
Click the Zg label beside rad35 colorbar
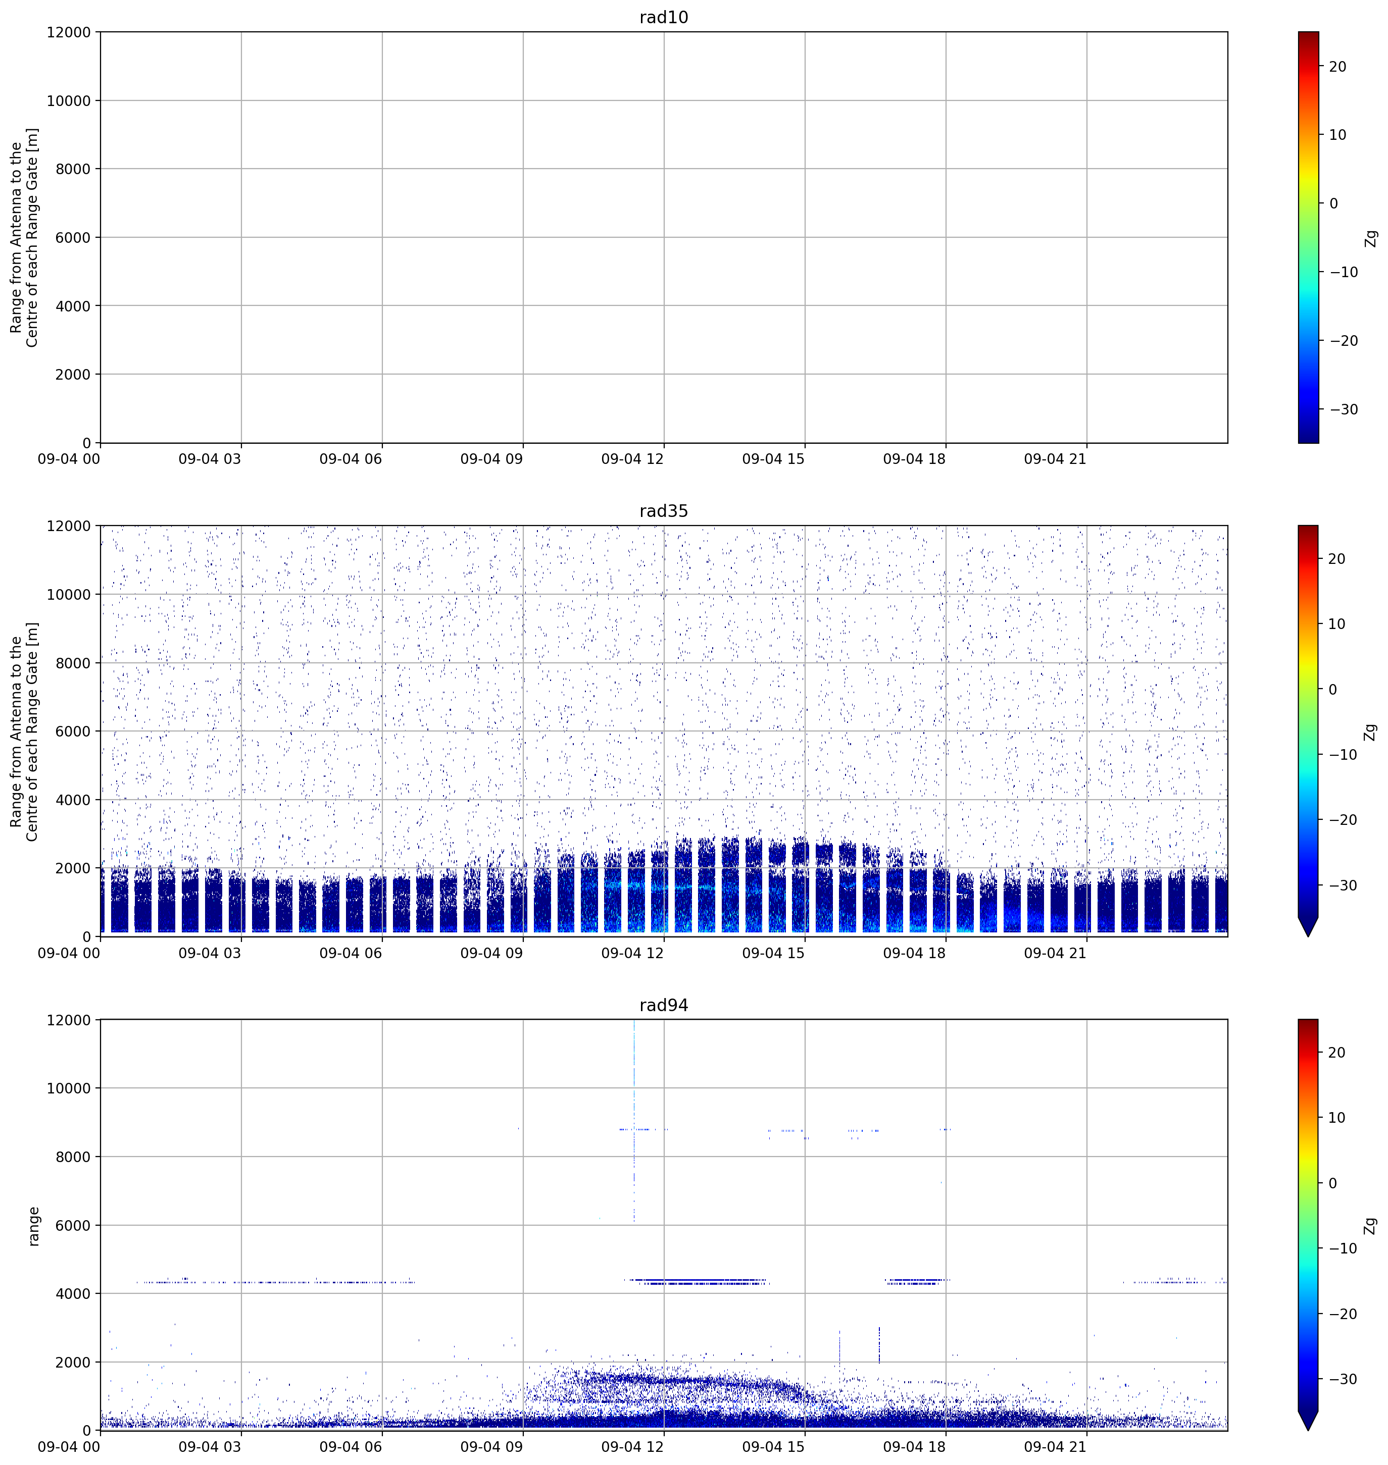click(x=1370, y=732)
